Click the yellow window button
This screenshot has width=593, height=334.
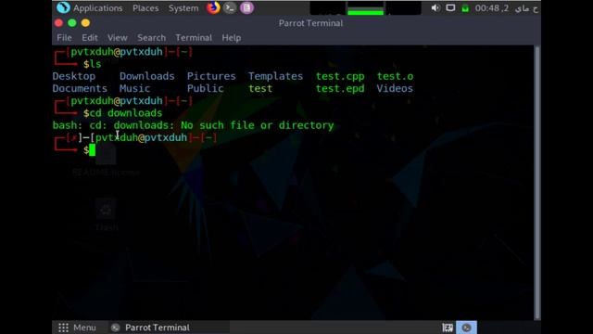[x=85, y=23]
